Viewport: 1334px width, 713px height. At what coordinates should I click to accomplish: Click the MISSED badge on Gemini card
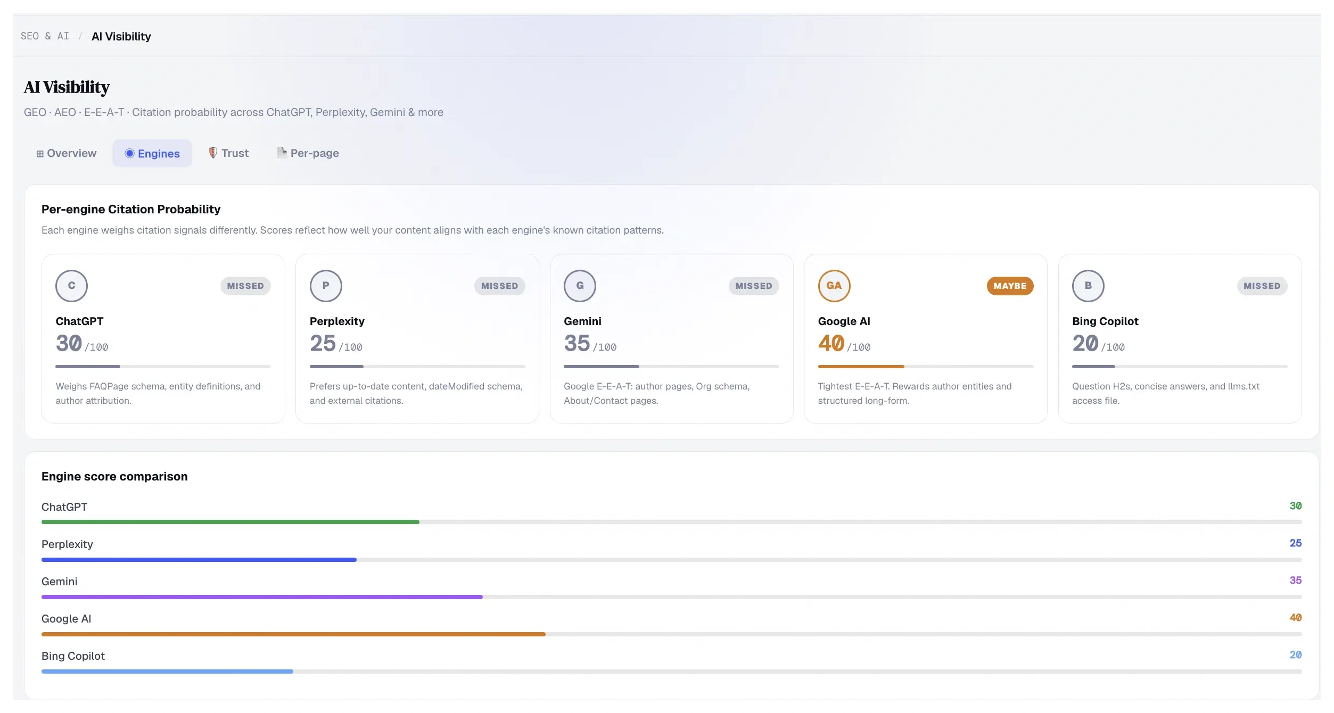[754, 286]
